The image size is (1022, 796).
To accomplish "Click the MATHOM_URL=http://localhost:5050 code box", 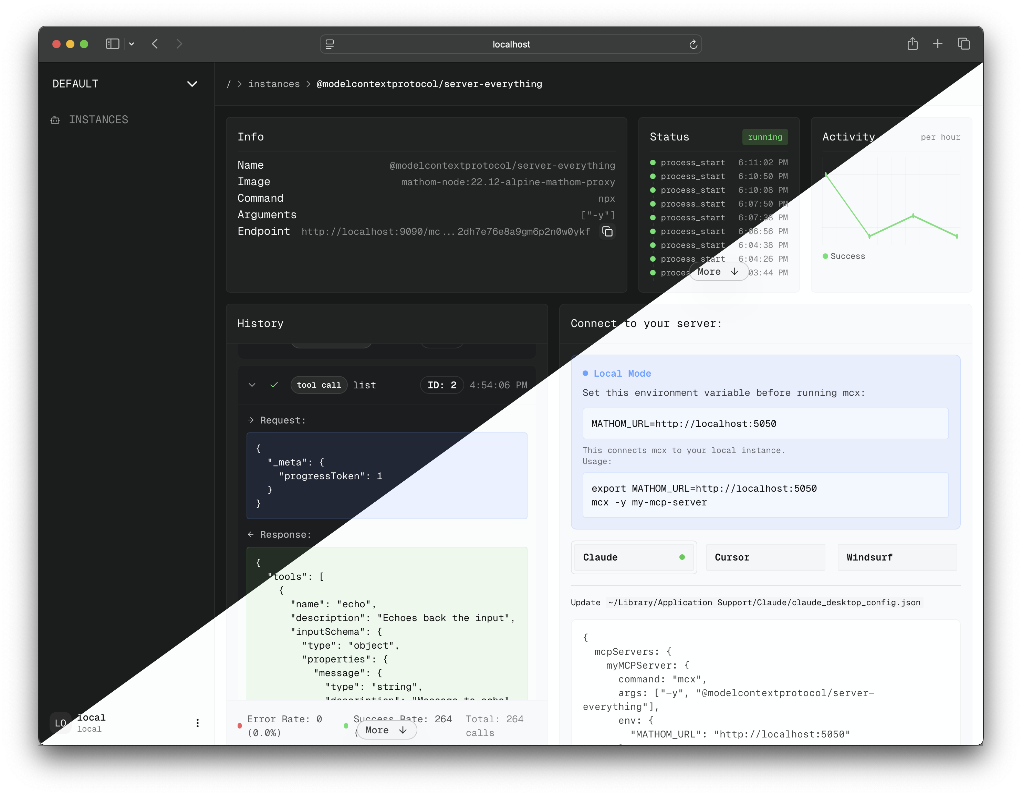I will pos(765,424).
